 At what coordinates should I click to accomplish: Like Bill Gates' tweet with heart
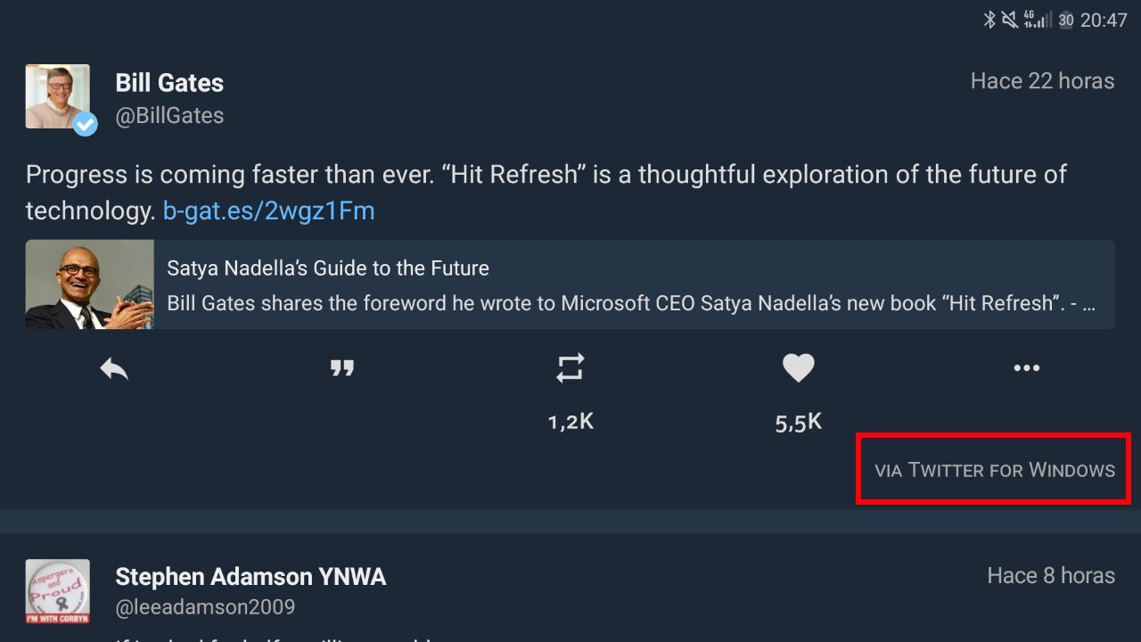click(x=799, y=368)
